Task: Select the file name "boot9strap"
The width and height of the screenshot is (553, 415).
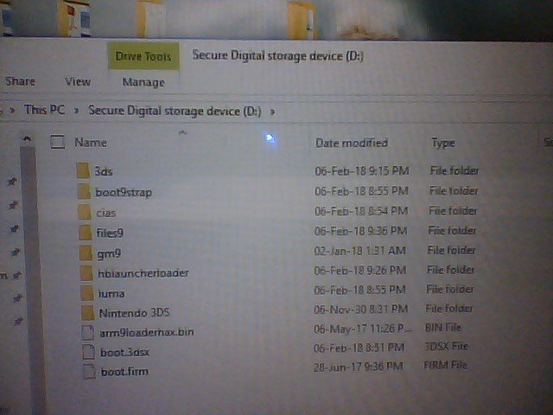Action: click(x=124, y=193)
